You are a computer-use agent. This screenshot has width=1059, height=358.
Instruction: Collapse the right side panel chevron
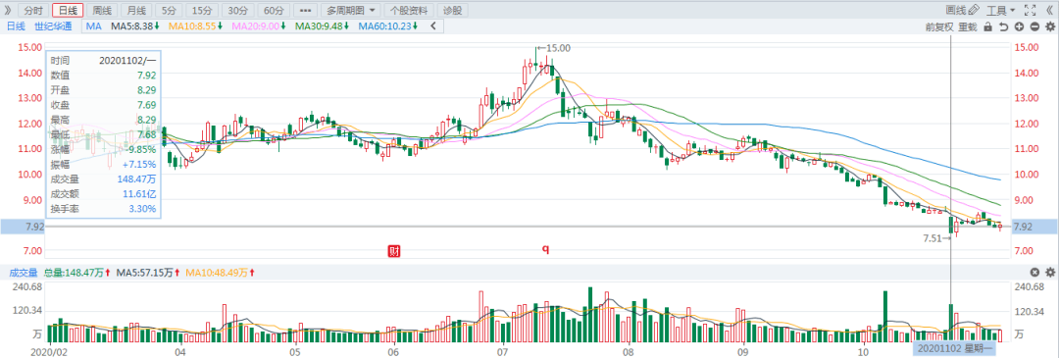click(1049, 10)
